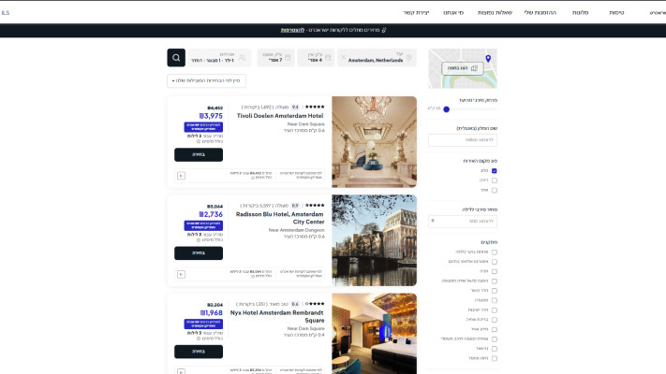Click the select button for Radisson Blu Hotel
666x374 pixels.
pyautogui.click(x=199, y=253)
